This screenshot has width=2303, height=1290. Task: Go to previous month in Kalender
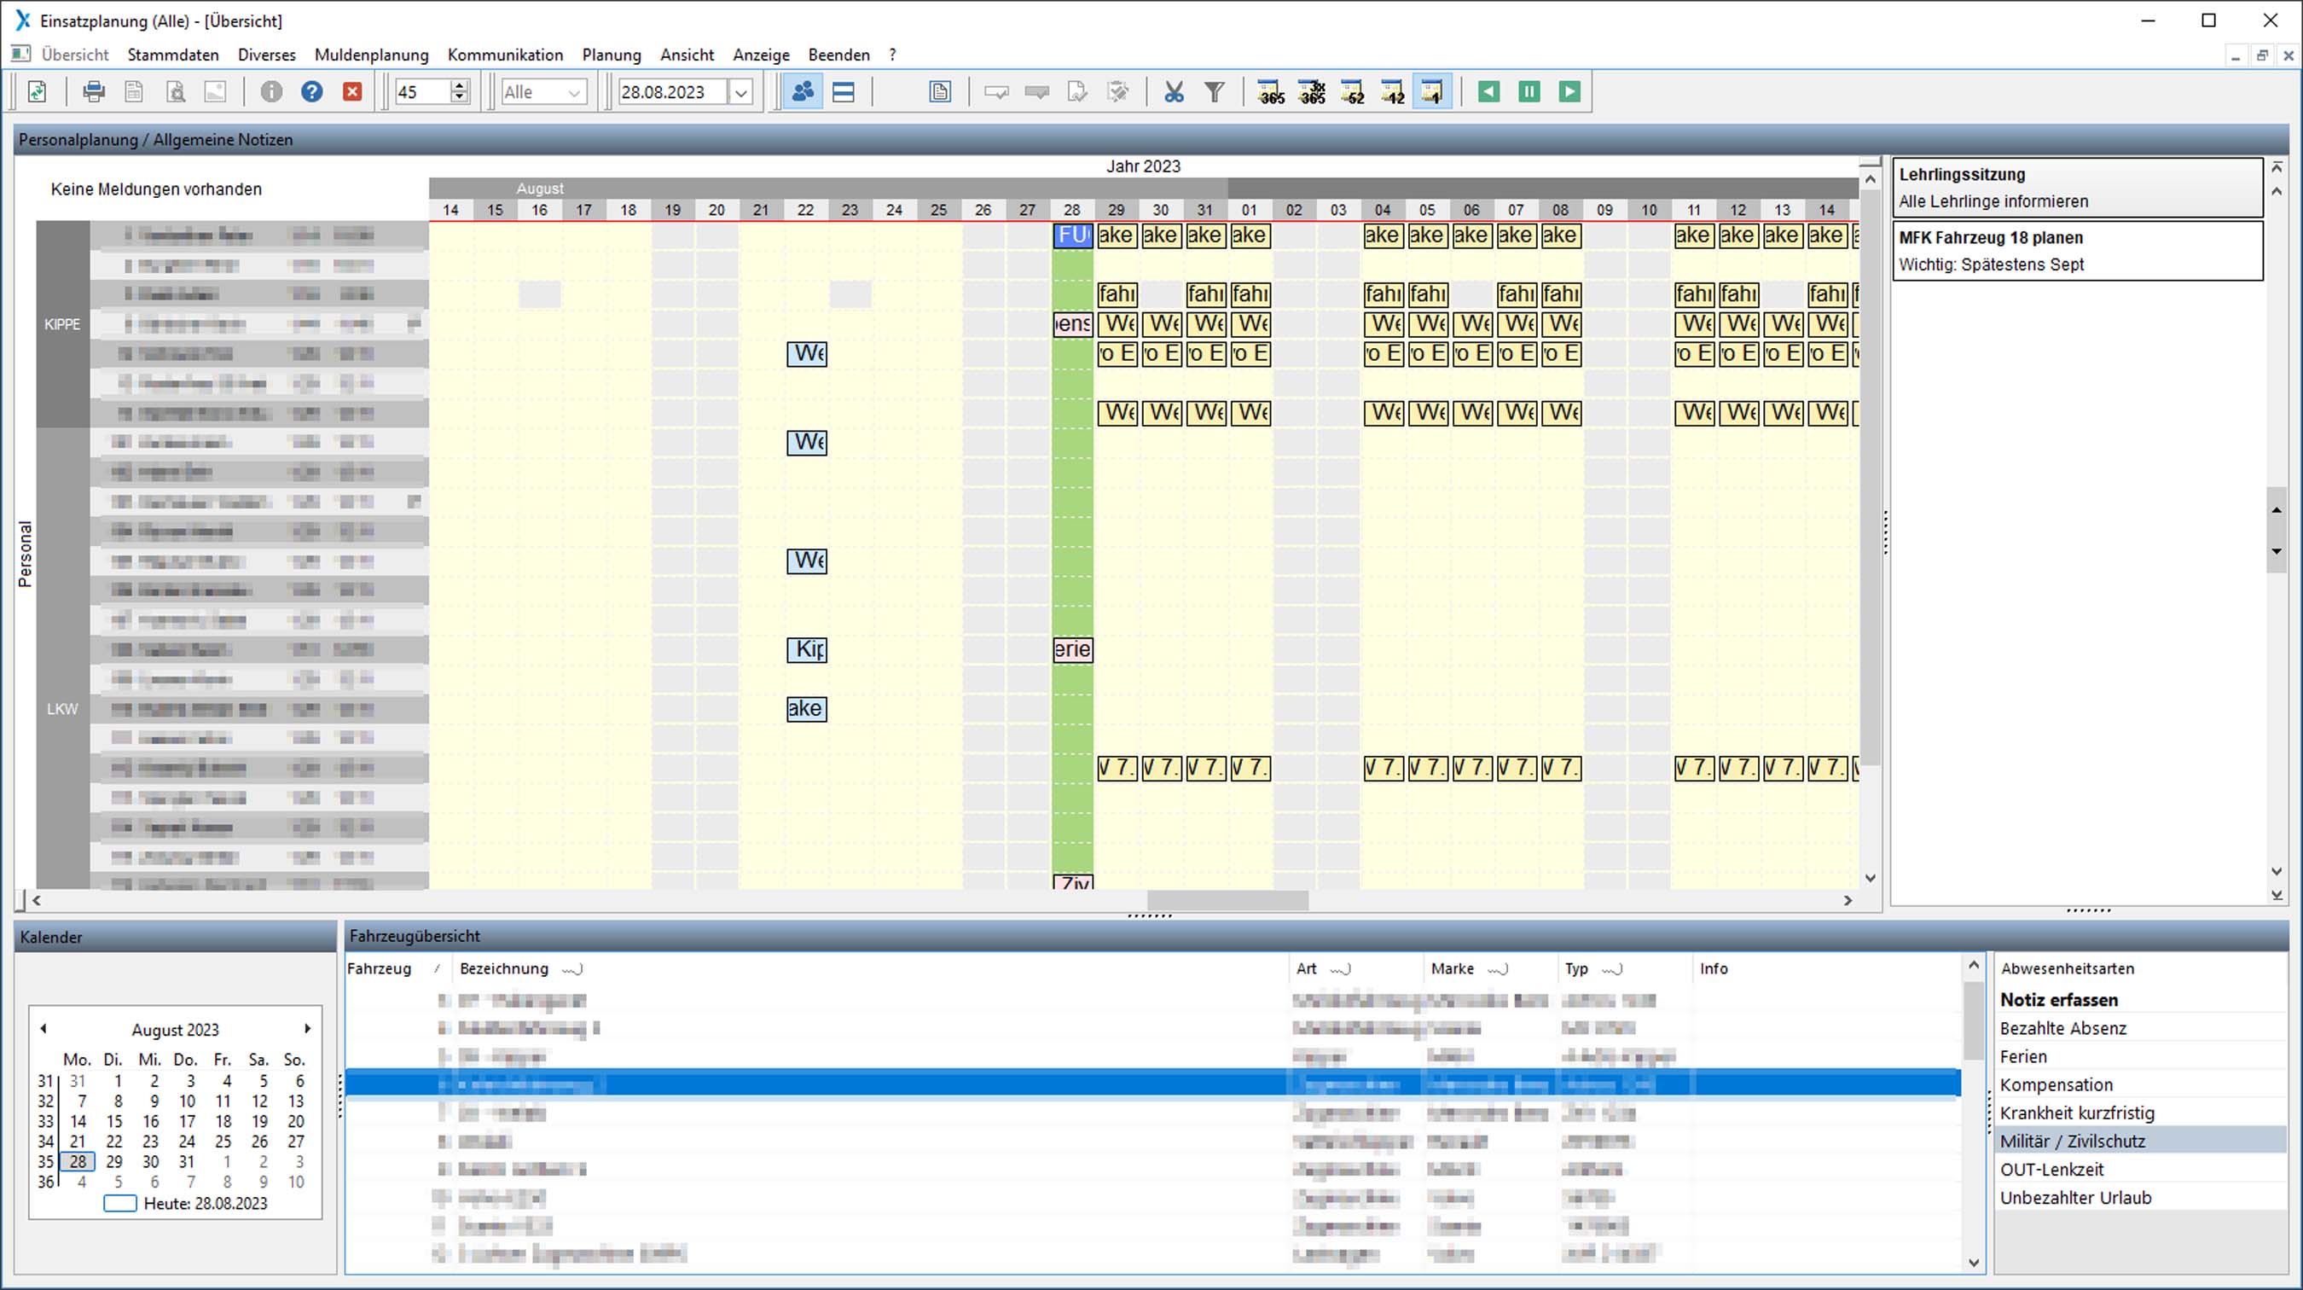[43, 1029]
